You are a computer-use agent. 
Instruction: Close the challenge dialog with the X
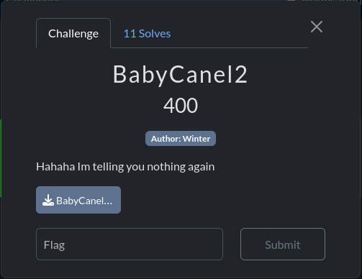click(x=317, y=27)
